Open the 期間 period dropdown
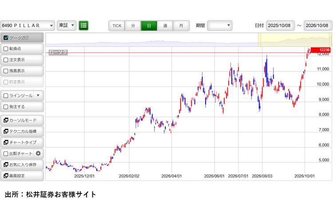The height and width of the screenshot is (201, 333). pyautogui.click(x=220, y=26)
